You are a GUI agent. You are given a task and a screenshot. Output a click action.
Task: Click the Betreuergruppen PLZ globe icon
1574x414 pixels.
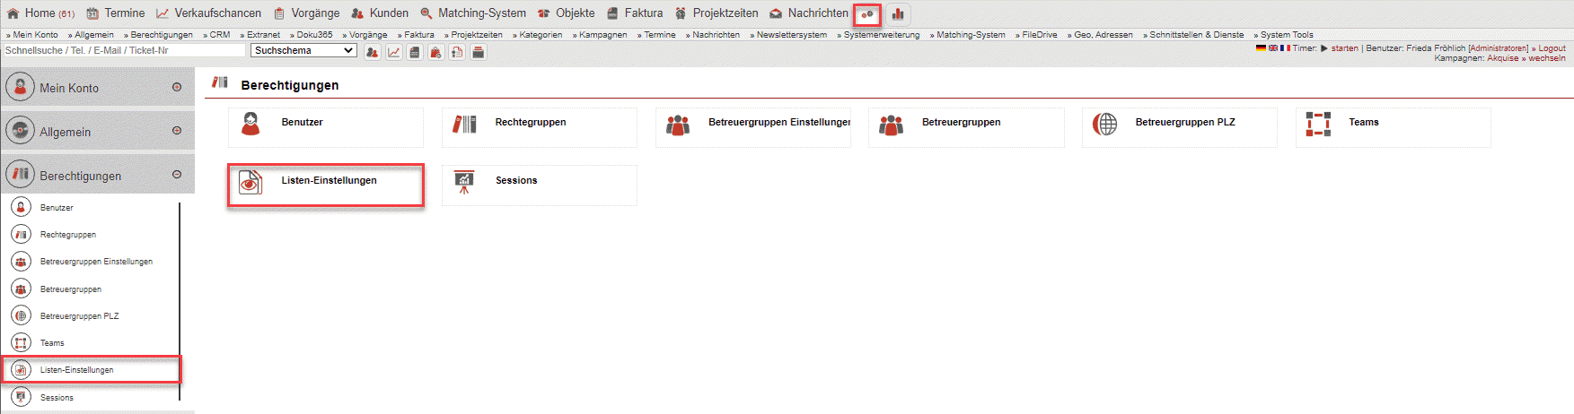1104,125
